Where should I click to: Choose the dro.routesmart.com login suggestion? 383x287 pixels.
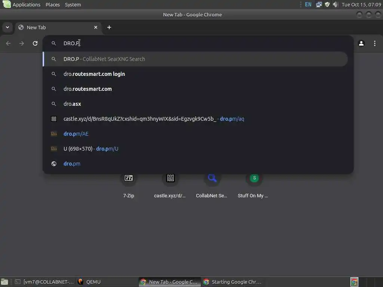click(195, 74)
